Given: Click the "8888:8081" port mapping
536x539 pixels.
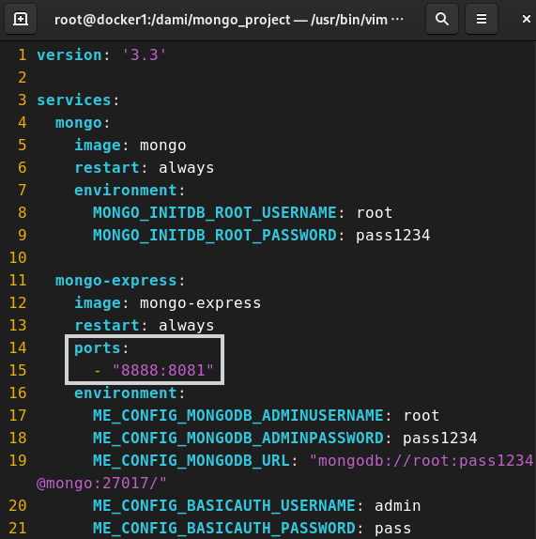Looking at the screenshot, I should click(162, 371).
